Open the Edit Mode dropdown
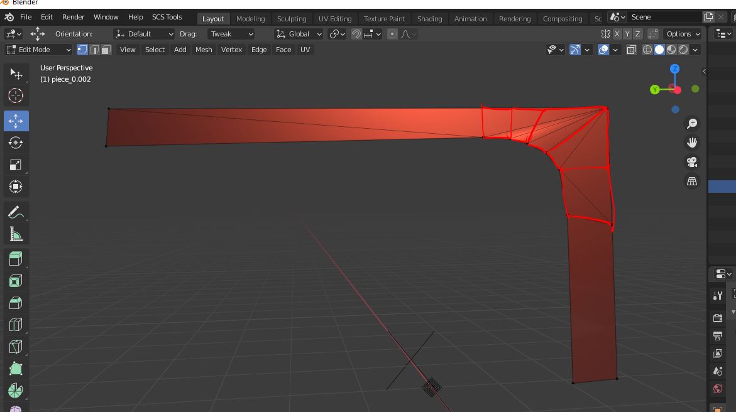The image size is (736, 412). tap(38, 50)
